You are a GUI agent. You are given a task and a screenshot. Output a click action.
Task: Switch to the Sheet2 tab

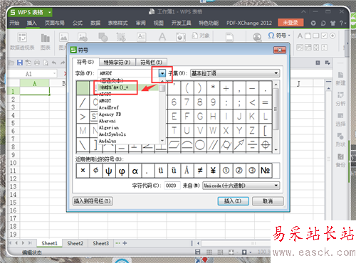(75, 243)
